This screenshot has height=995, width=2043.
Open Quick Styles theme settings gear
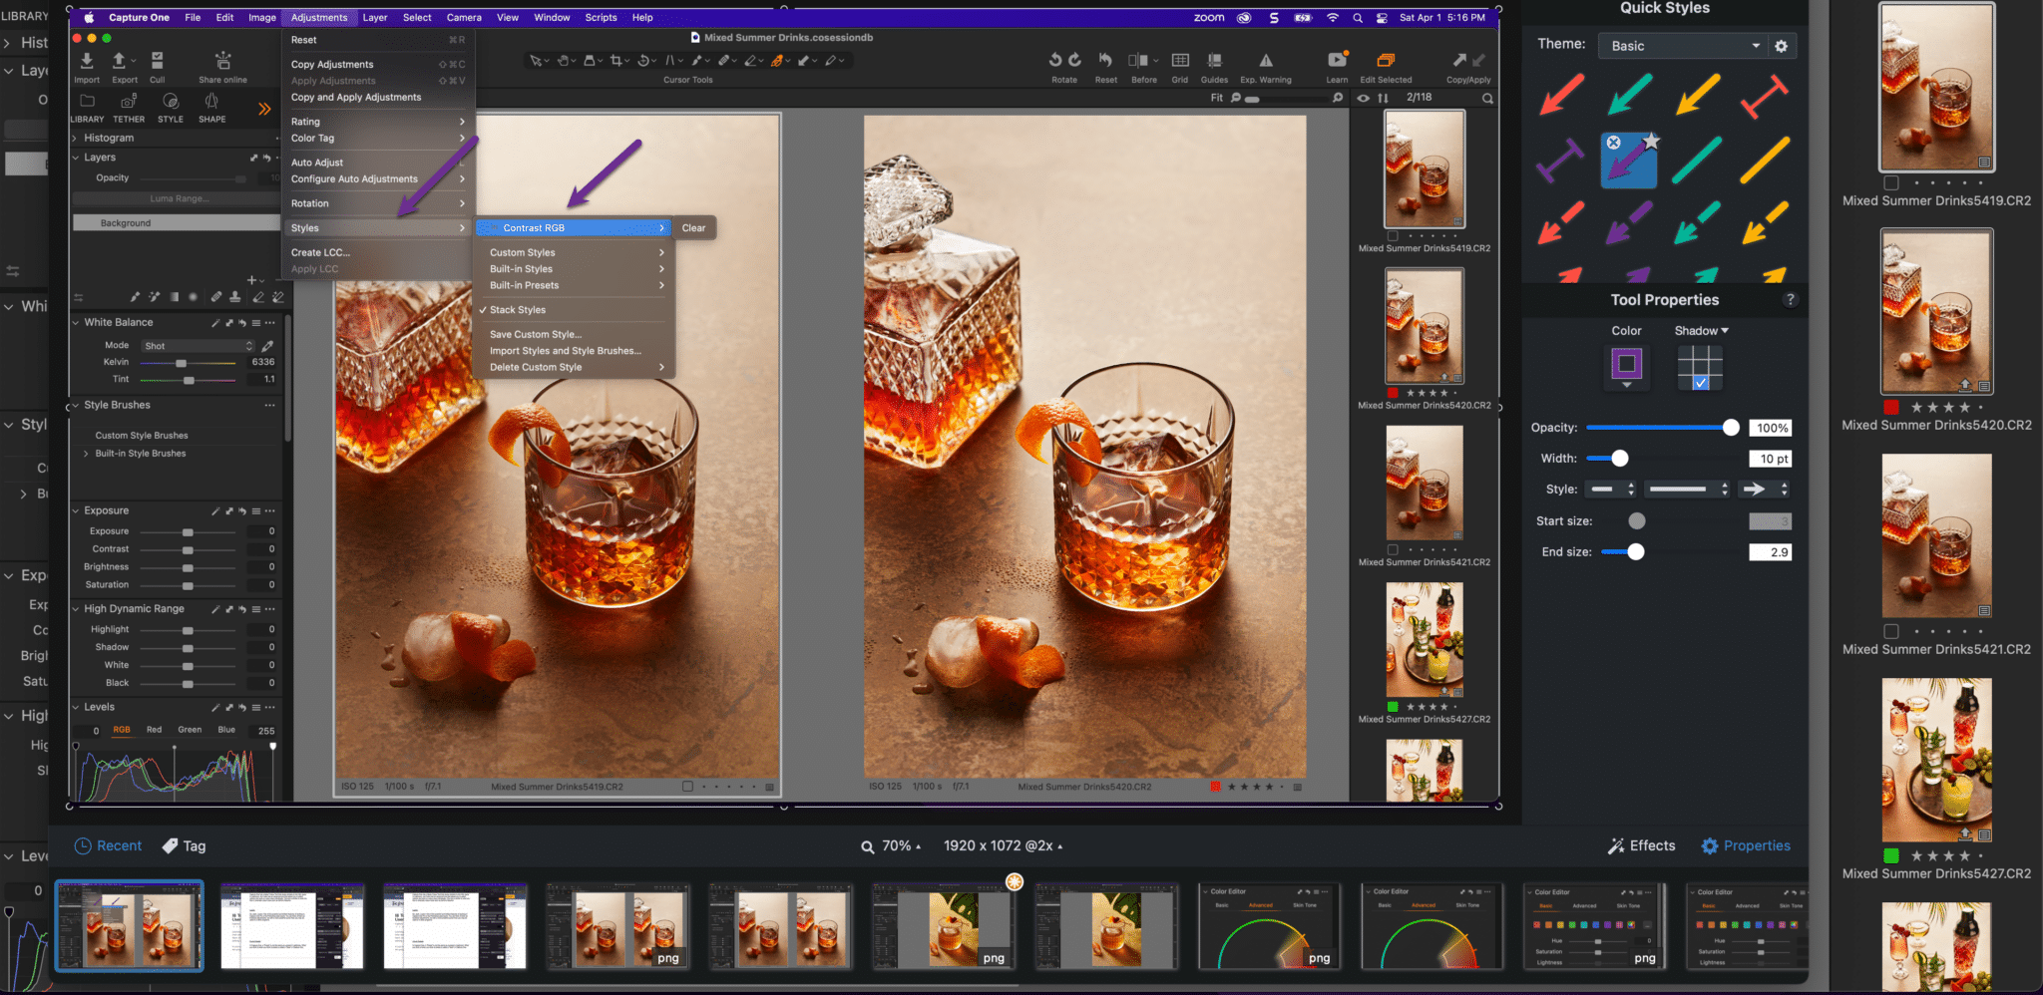tap(1782, 46)
